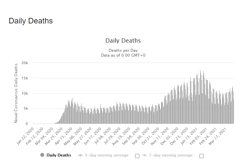Click the Jan 22, 2020 axis label
This screenshot has height=163, width=243.
pyautogui.click(x=26, y=135)
